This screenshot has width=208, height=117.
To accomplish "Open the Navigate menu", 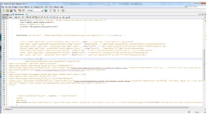I will pyautogui.click(x=15, y=7).
